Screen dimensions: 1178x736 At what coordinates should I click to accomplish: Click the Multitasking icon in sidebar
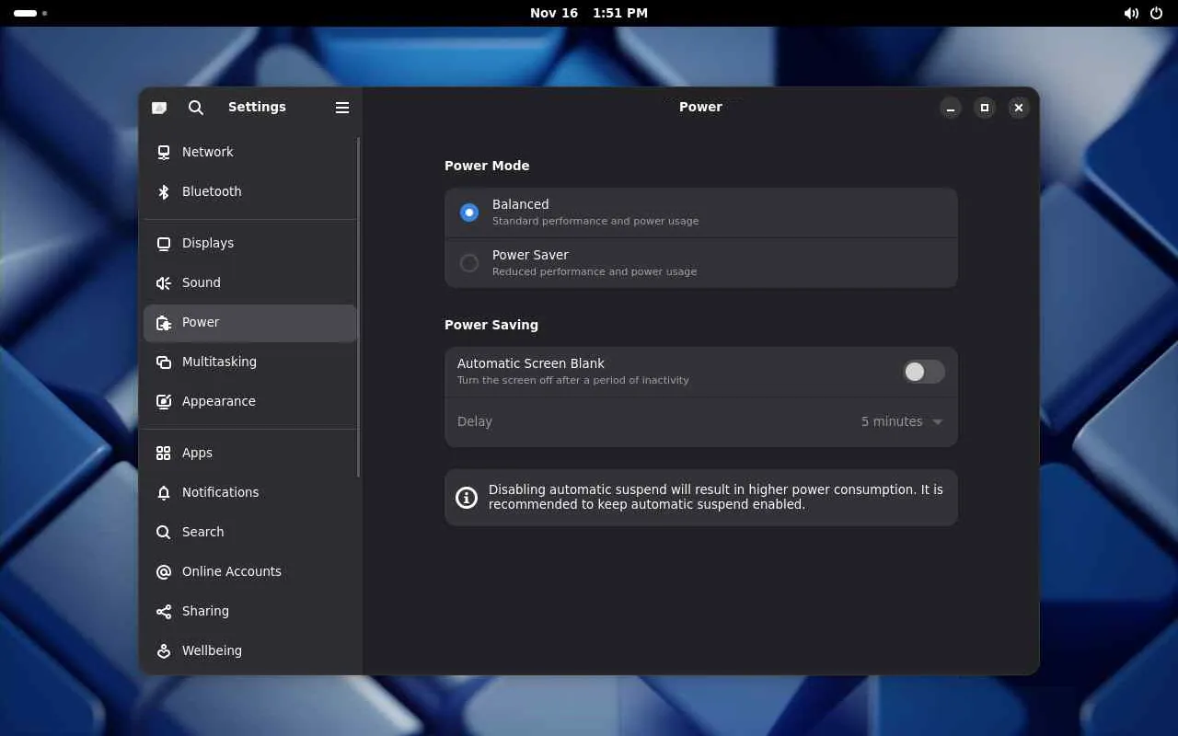tap(164, 362)
